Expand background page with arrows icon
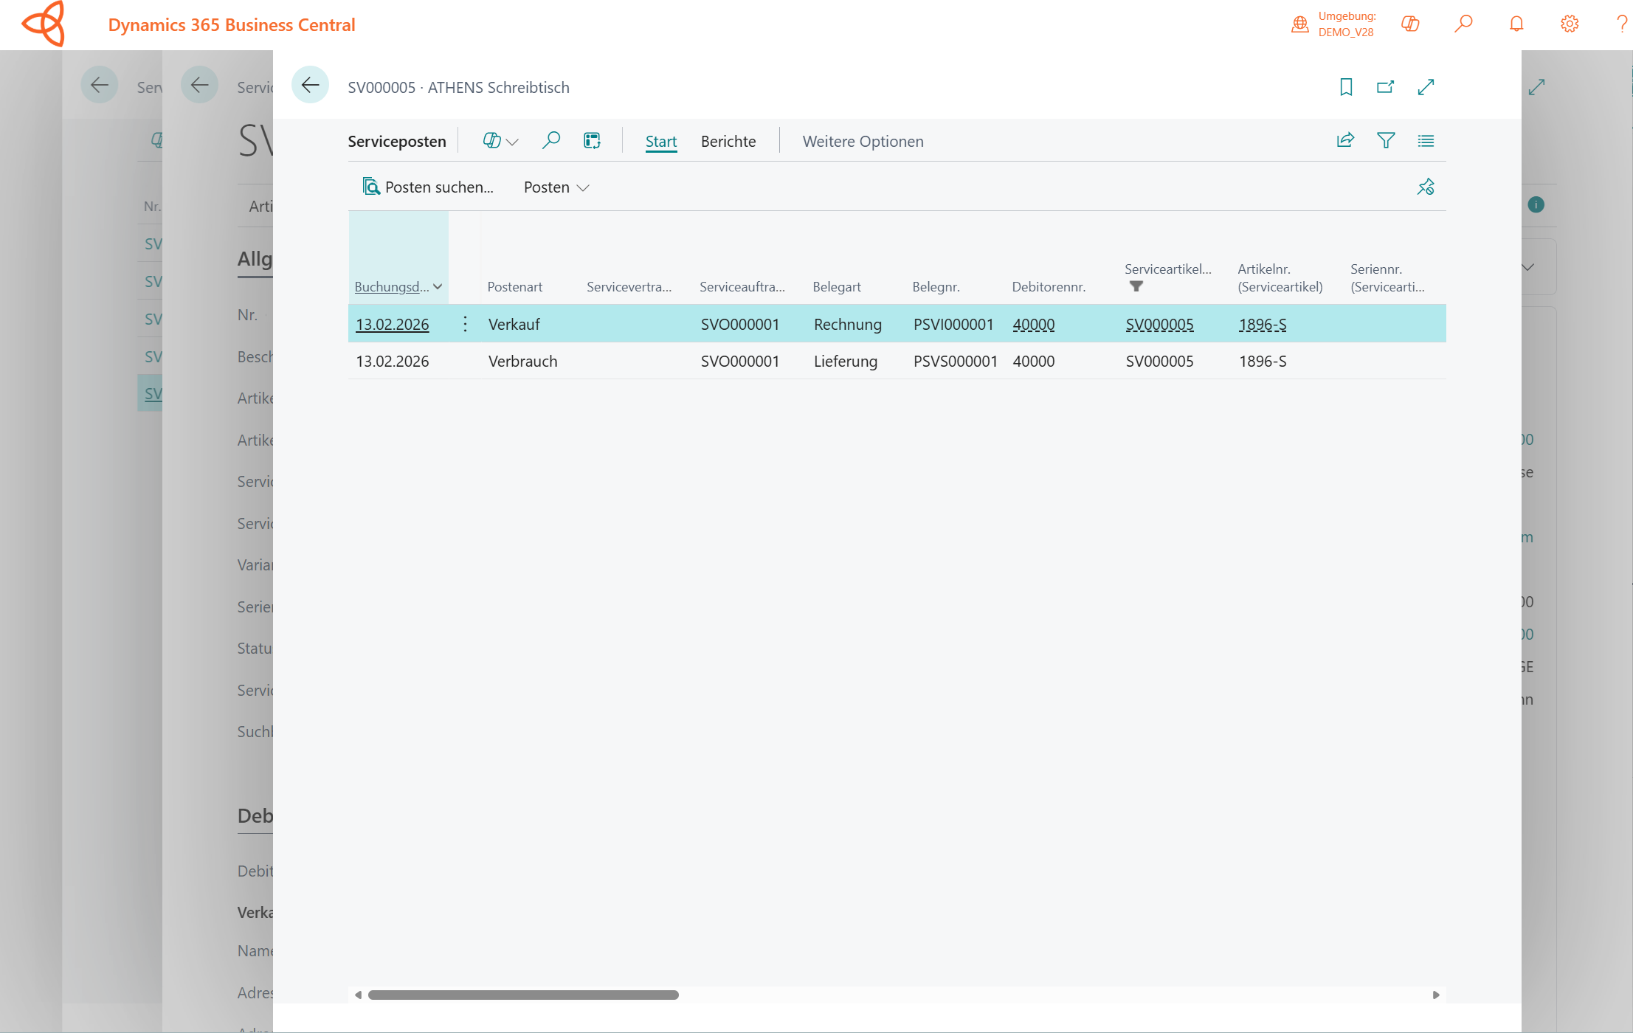Screen dimensions: 1633x1033 click(1537, 87)
